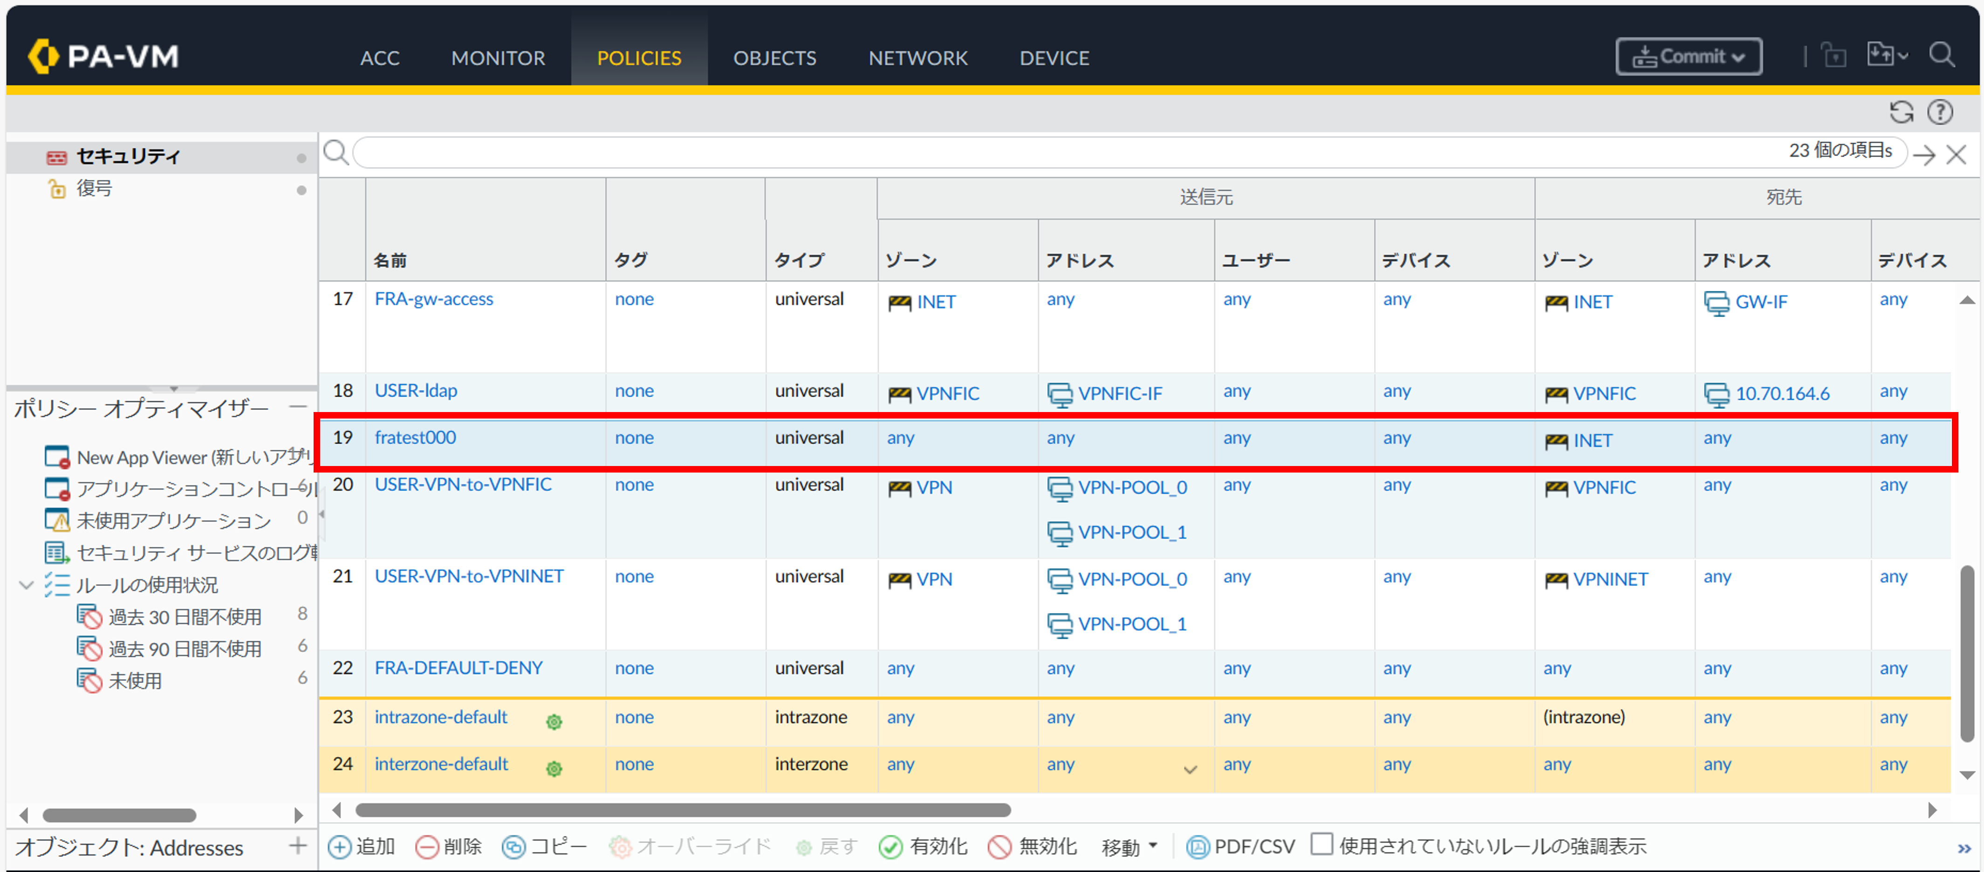Screen dimensions: 1984x872
Task: Collapse the Policy Optimizer panel
Action: 298,406
